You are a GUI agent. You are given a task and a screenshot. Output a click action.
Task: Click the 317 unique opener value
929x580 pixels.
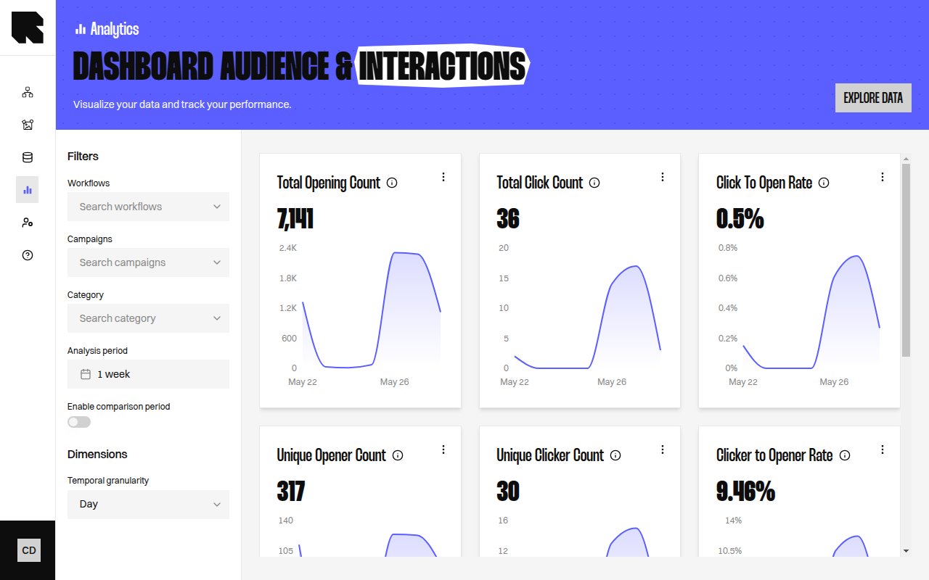[x=291, y=492]
